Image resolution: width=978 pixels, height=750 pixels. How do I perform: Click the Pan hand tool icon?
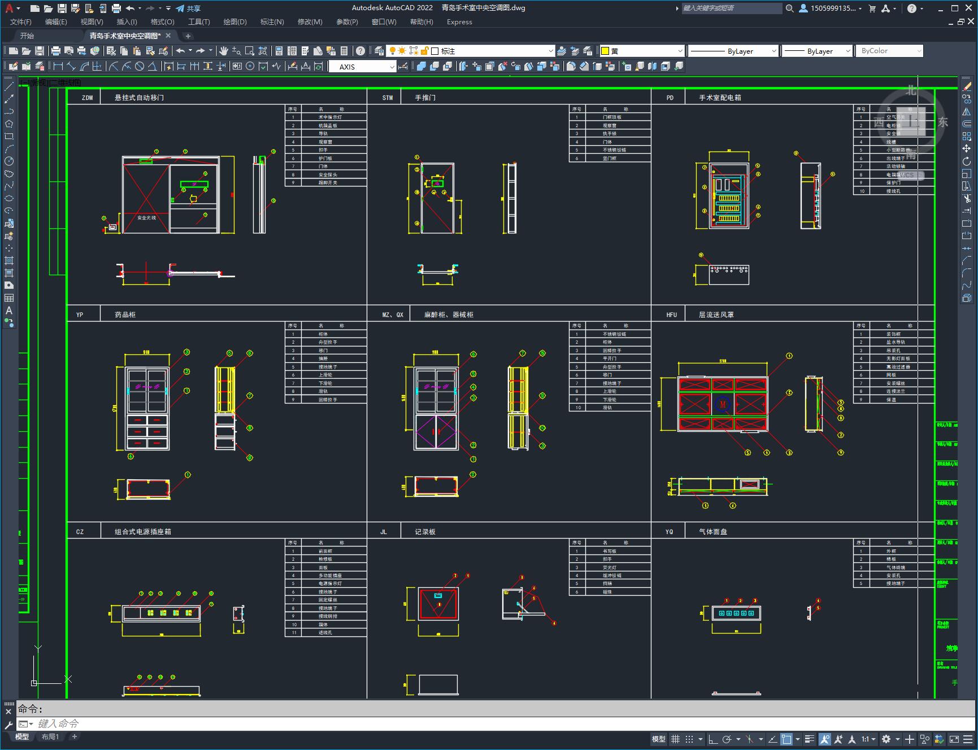[x=224, y=51]
